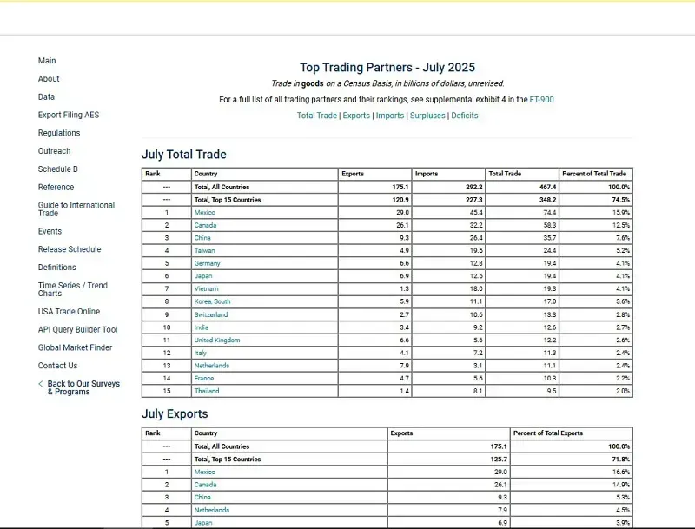This screenshot has height=529, width=695.
Task: Open the Export Filing AES page
Action: (68, 115)
